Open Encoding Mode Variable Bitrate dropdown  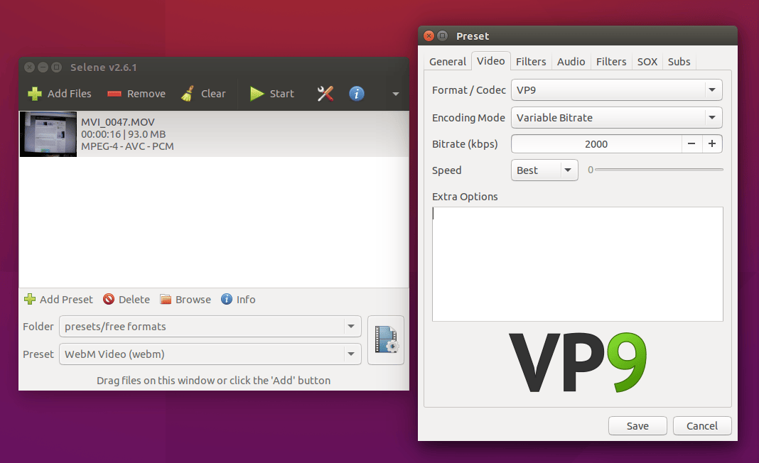click(x=617, y=118)
